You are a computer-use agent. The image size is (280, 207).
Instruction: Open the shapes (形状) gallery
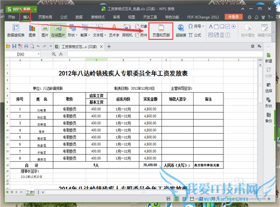[x=72, y=31]
